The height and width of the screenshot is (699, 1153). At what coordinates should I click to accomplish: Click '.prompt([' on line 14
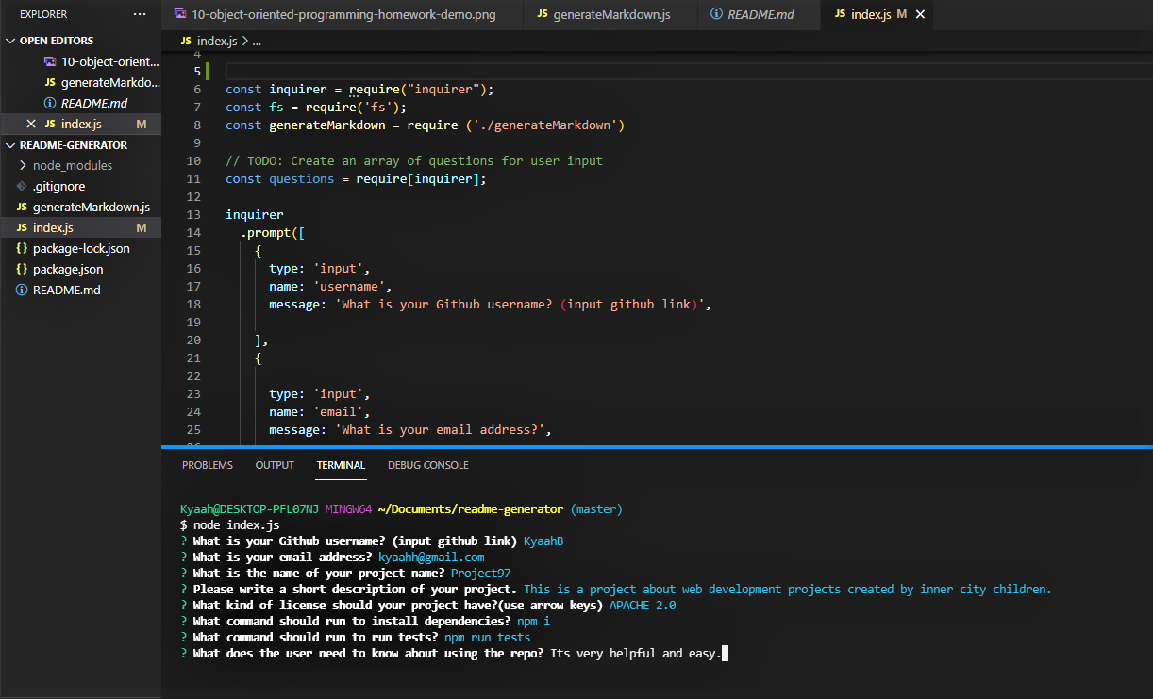pyautogui.click(x=273, y=233)
